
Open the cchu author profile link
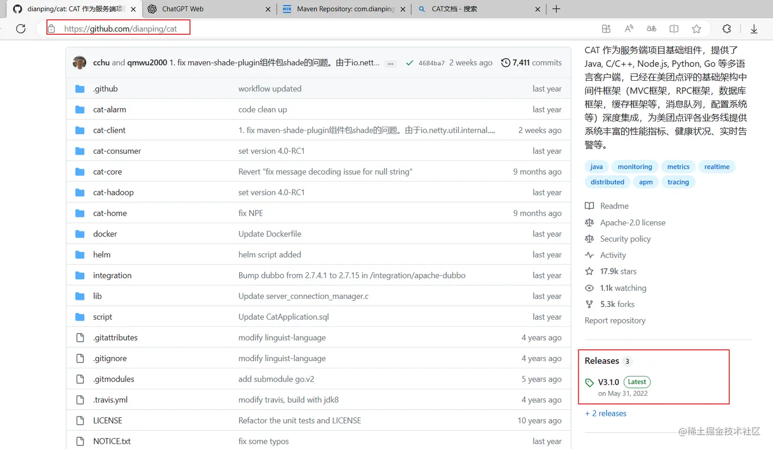(x=101, y=62)
